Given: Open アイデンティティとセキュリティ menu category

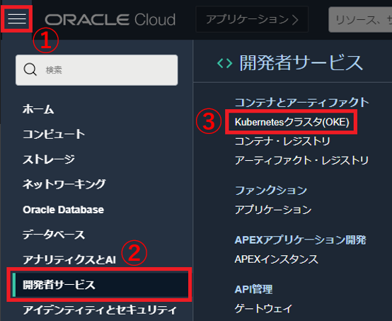Looking at the screenshot, I should (x=100, y=310).
